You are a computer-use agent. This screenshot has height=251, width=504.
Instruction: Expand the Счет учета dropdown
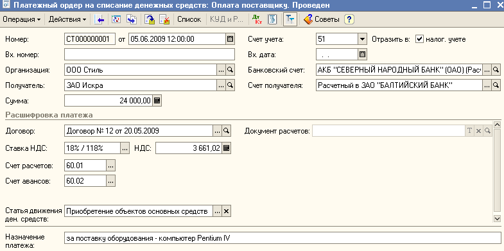click(x=362, y=39)
